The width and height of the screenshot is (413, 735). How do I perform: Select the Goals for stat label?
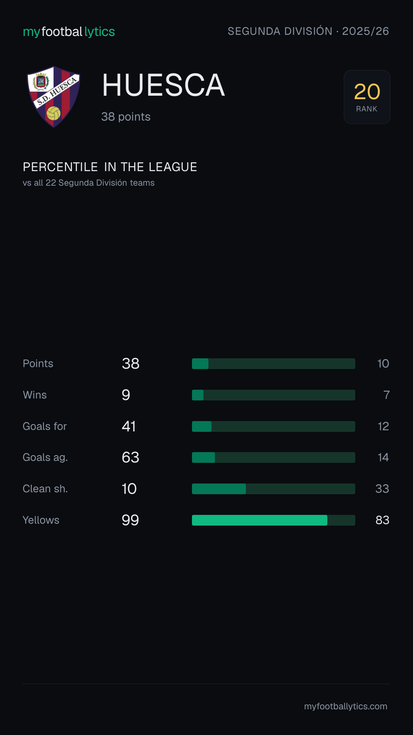click(x=45, y=426)
